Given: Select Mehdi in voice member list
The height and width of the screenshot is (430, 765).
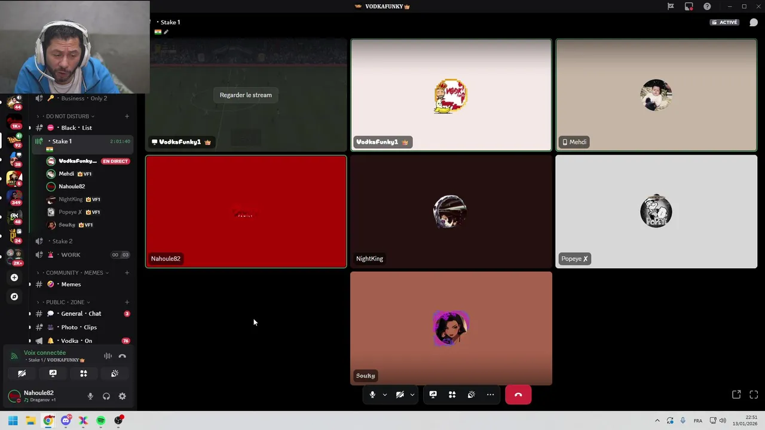Looking at the screenshot, I should (x=88, y=174).
